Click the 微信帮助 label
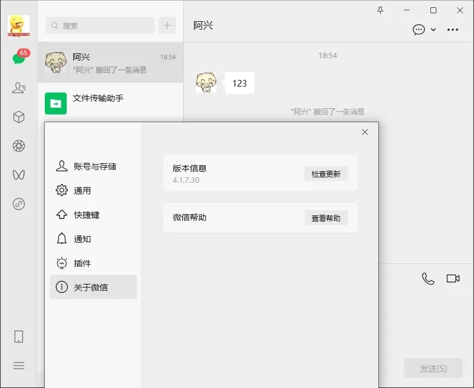The width and height of the screenshot is (474, 388). pyautogui.click(x=190, y=217)
